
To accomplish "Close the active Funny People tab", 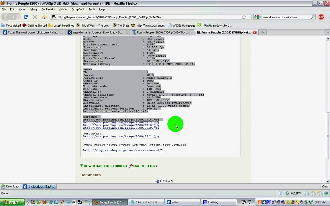I will pyautogui.click(x=255, y=32).
